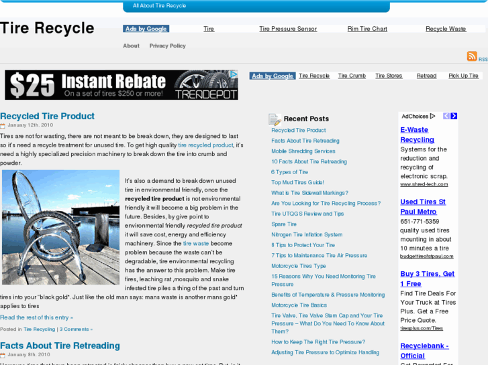
Task: Open the E-Waste Recycling ad
Action: pyautogui.click(x=417, y=135)
